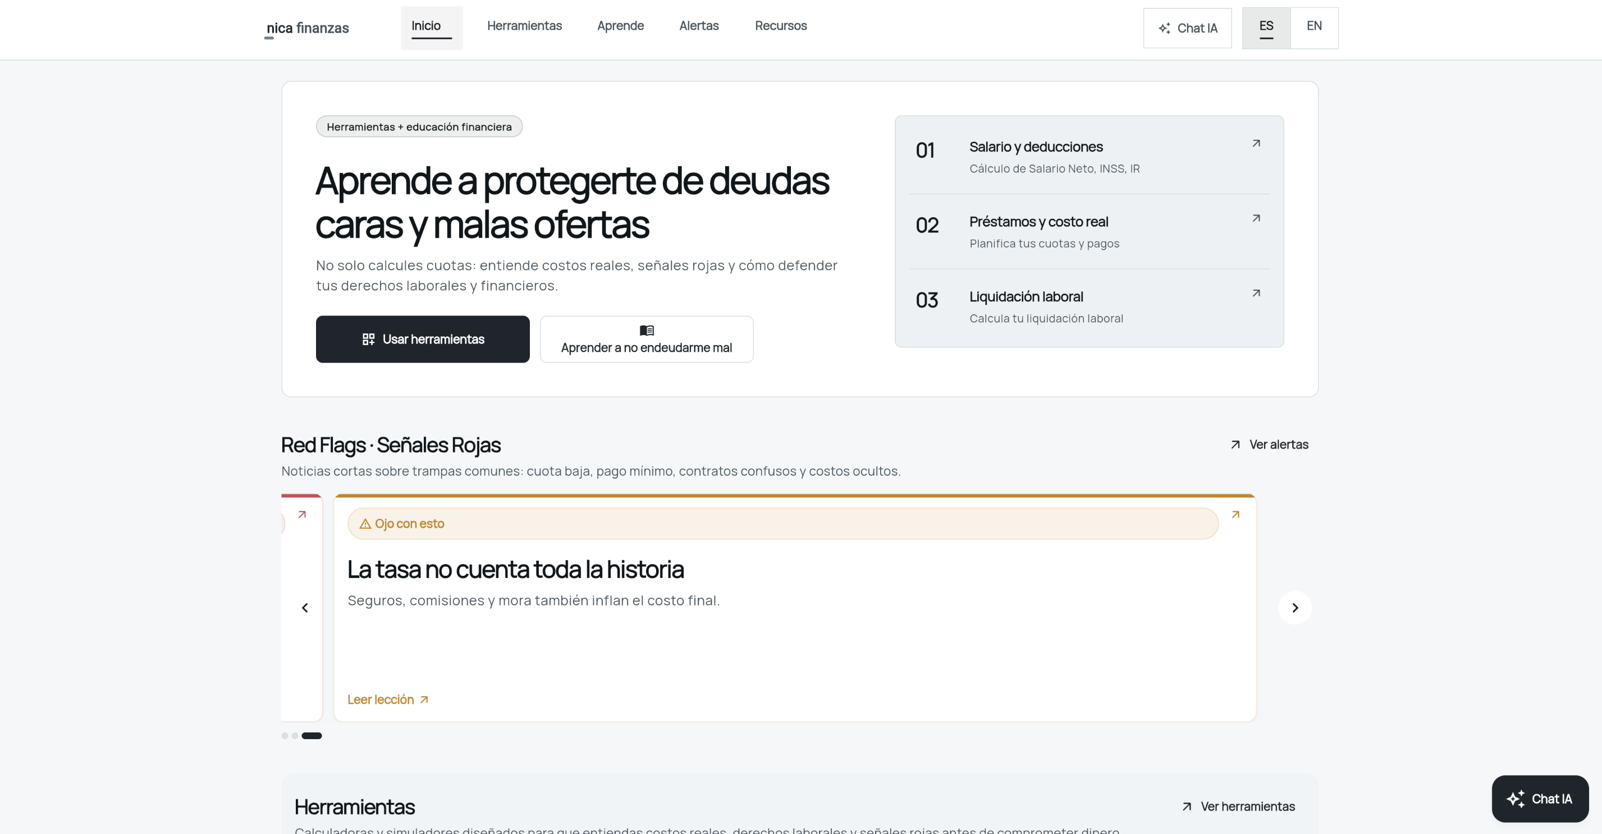Viewport: 1602px width, 834px height.
Task: Go to previous Red Flags slide
Action: 305,608
